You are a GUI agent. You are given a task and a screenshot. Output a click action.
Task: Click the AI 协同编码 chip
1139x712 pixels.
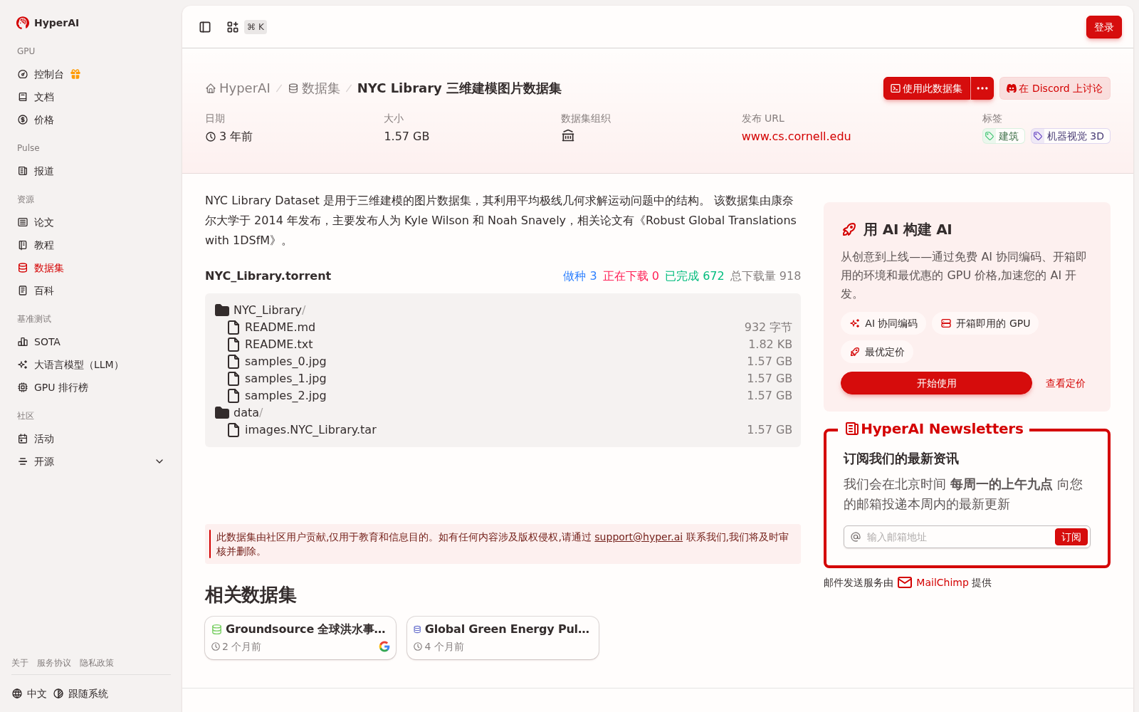[883, 323]
